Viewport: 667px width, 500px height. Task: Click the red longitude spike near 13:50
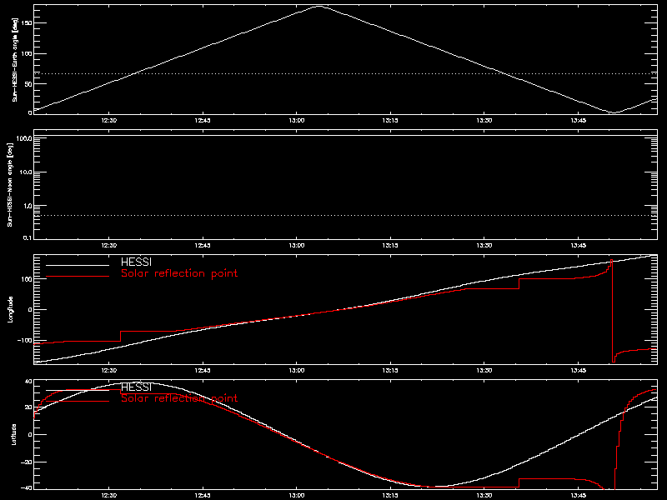click(612, 310)
